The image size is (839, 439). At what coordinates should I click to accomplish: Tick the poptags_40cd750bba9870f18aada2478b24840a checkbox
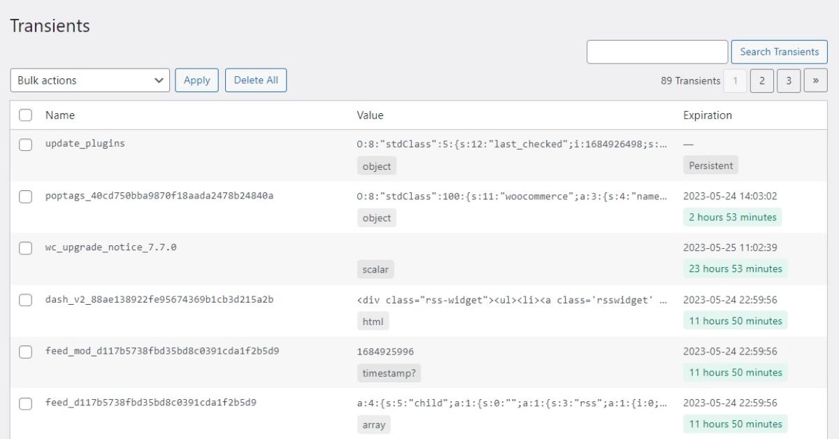25,197
